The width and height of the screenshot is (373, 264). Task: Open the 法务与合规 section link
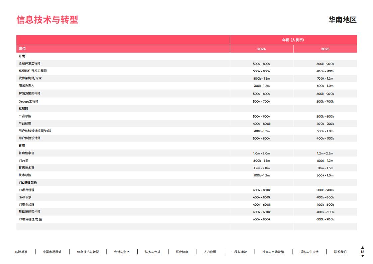tap(153, 252)
